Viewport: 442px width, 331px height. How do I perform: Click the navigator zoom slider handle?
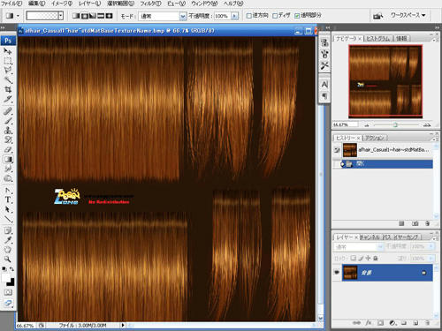point(395,125)
